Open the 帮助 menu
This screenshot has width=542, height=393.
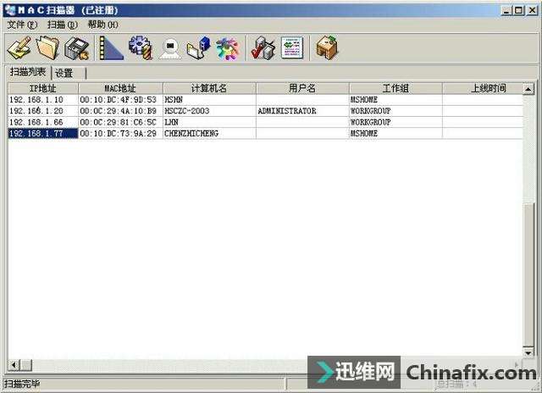tap(102, 25)
